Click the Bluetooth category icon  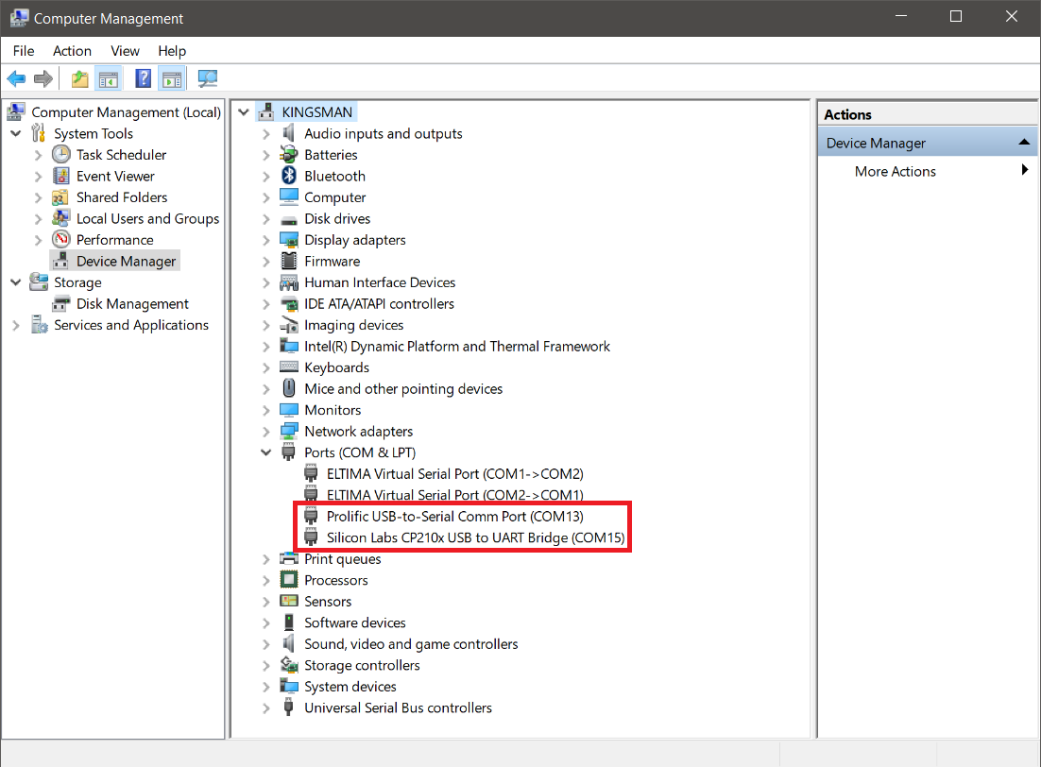pyautogui.click(x=289, y=176)
